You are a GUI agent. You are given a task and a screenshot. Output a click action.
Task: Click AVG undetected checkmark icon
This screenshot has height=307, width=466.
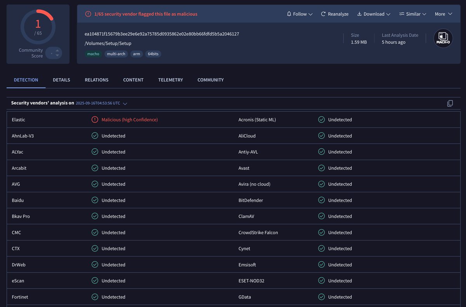tap(95, 184)
